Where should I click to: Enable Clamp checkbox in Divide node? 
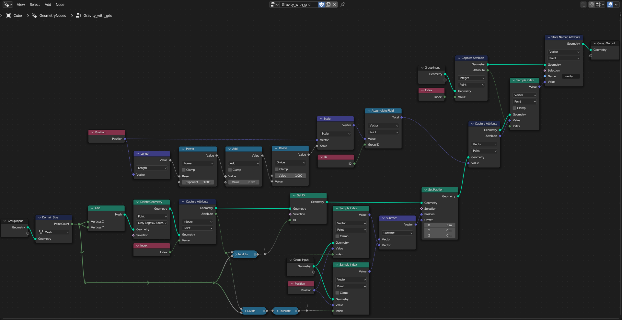[x=277, y=169]
